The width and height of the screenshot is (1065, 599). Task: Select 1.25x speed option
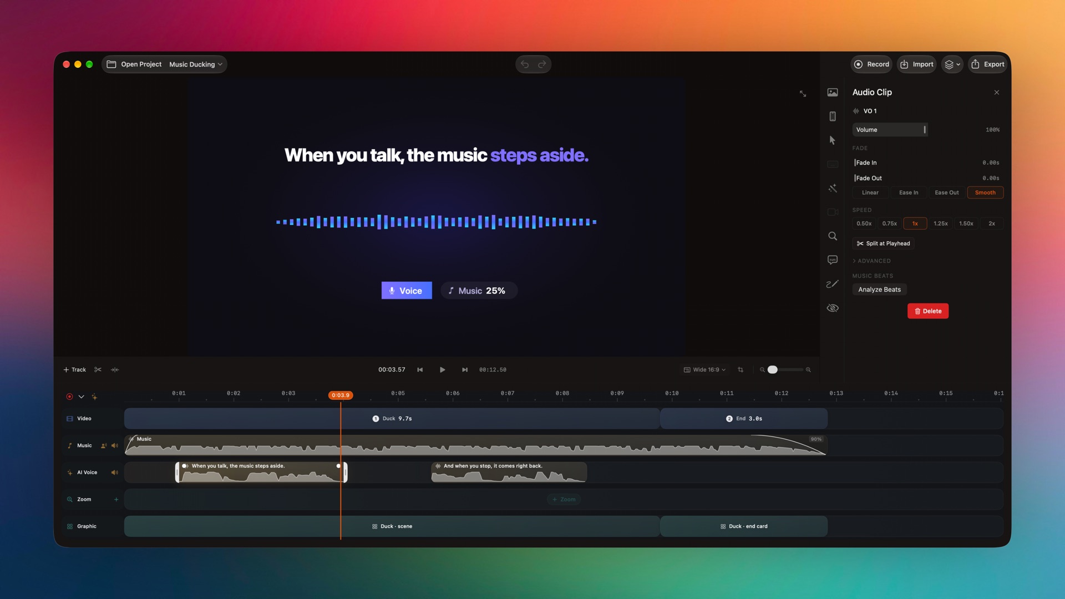(x=941, y=224)
